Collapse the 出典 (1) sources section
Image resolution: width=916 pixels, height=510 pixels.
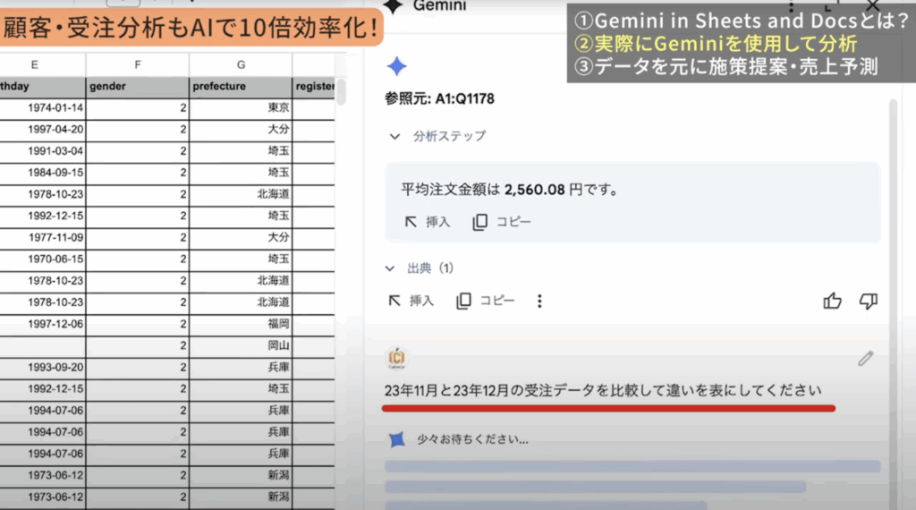(x=390, y=268)
